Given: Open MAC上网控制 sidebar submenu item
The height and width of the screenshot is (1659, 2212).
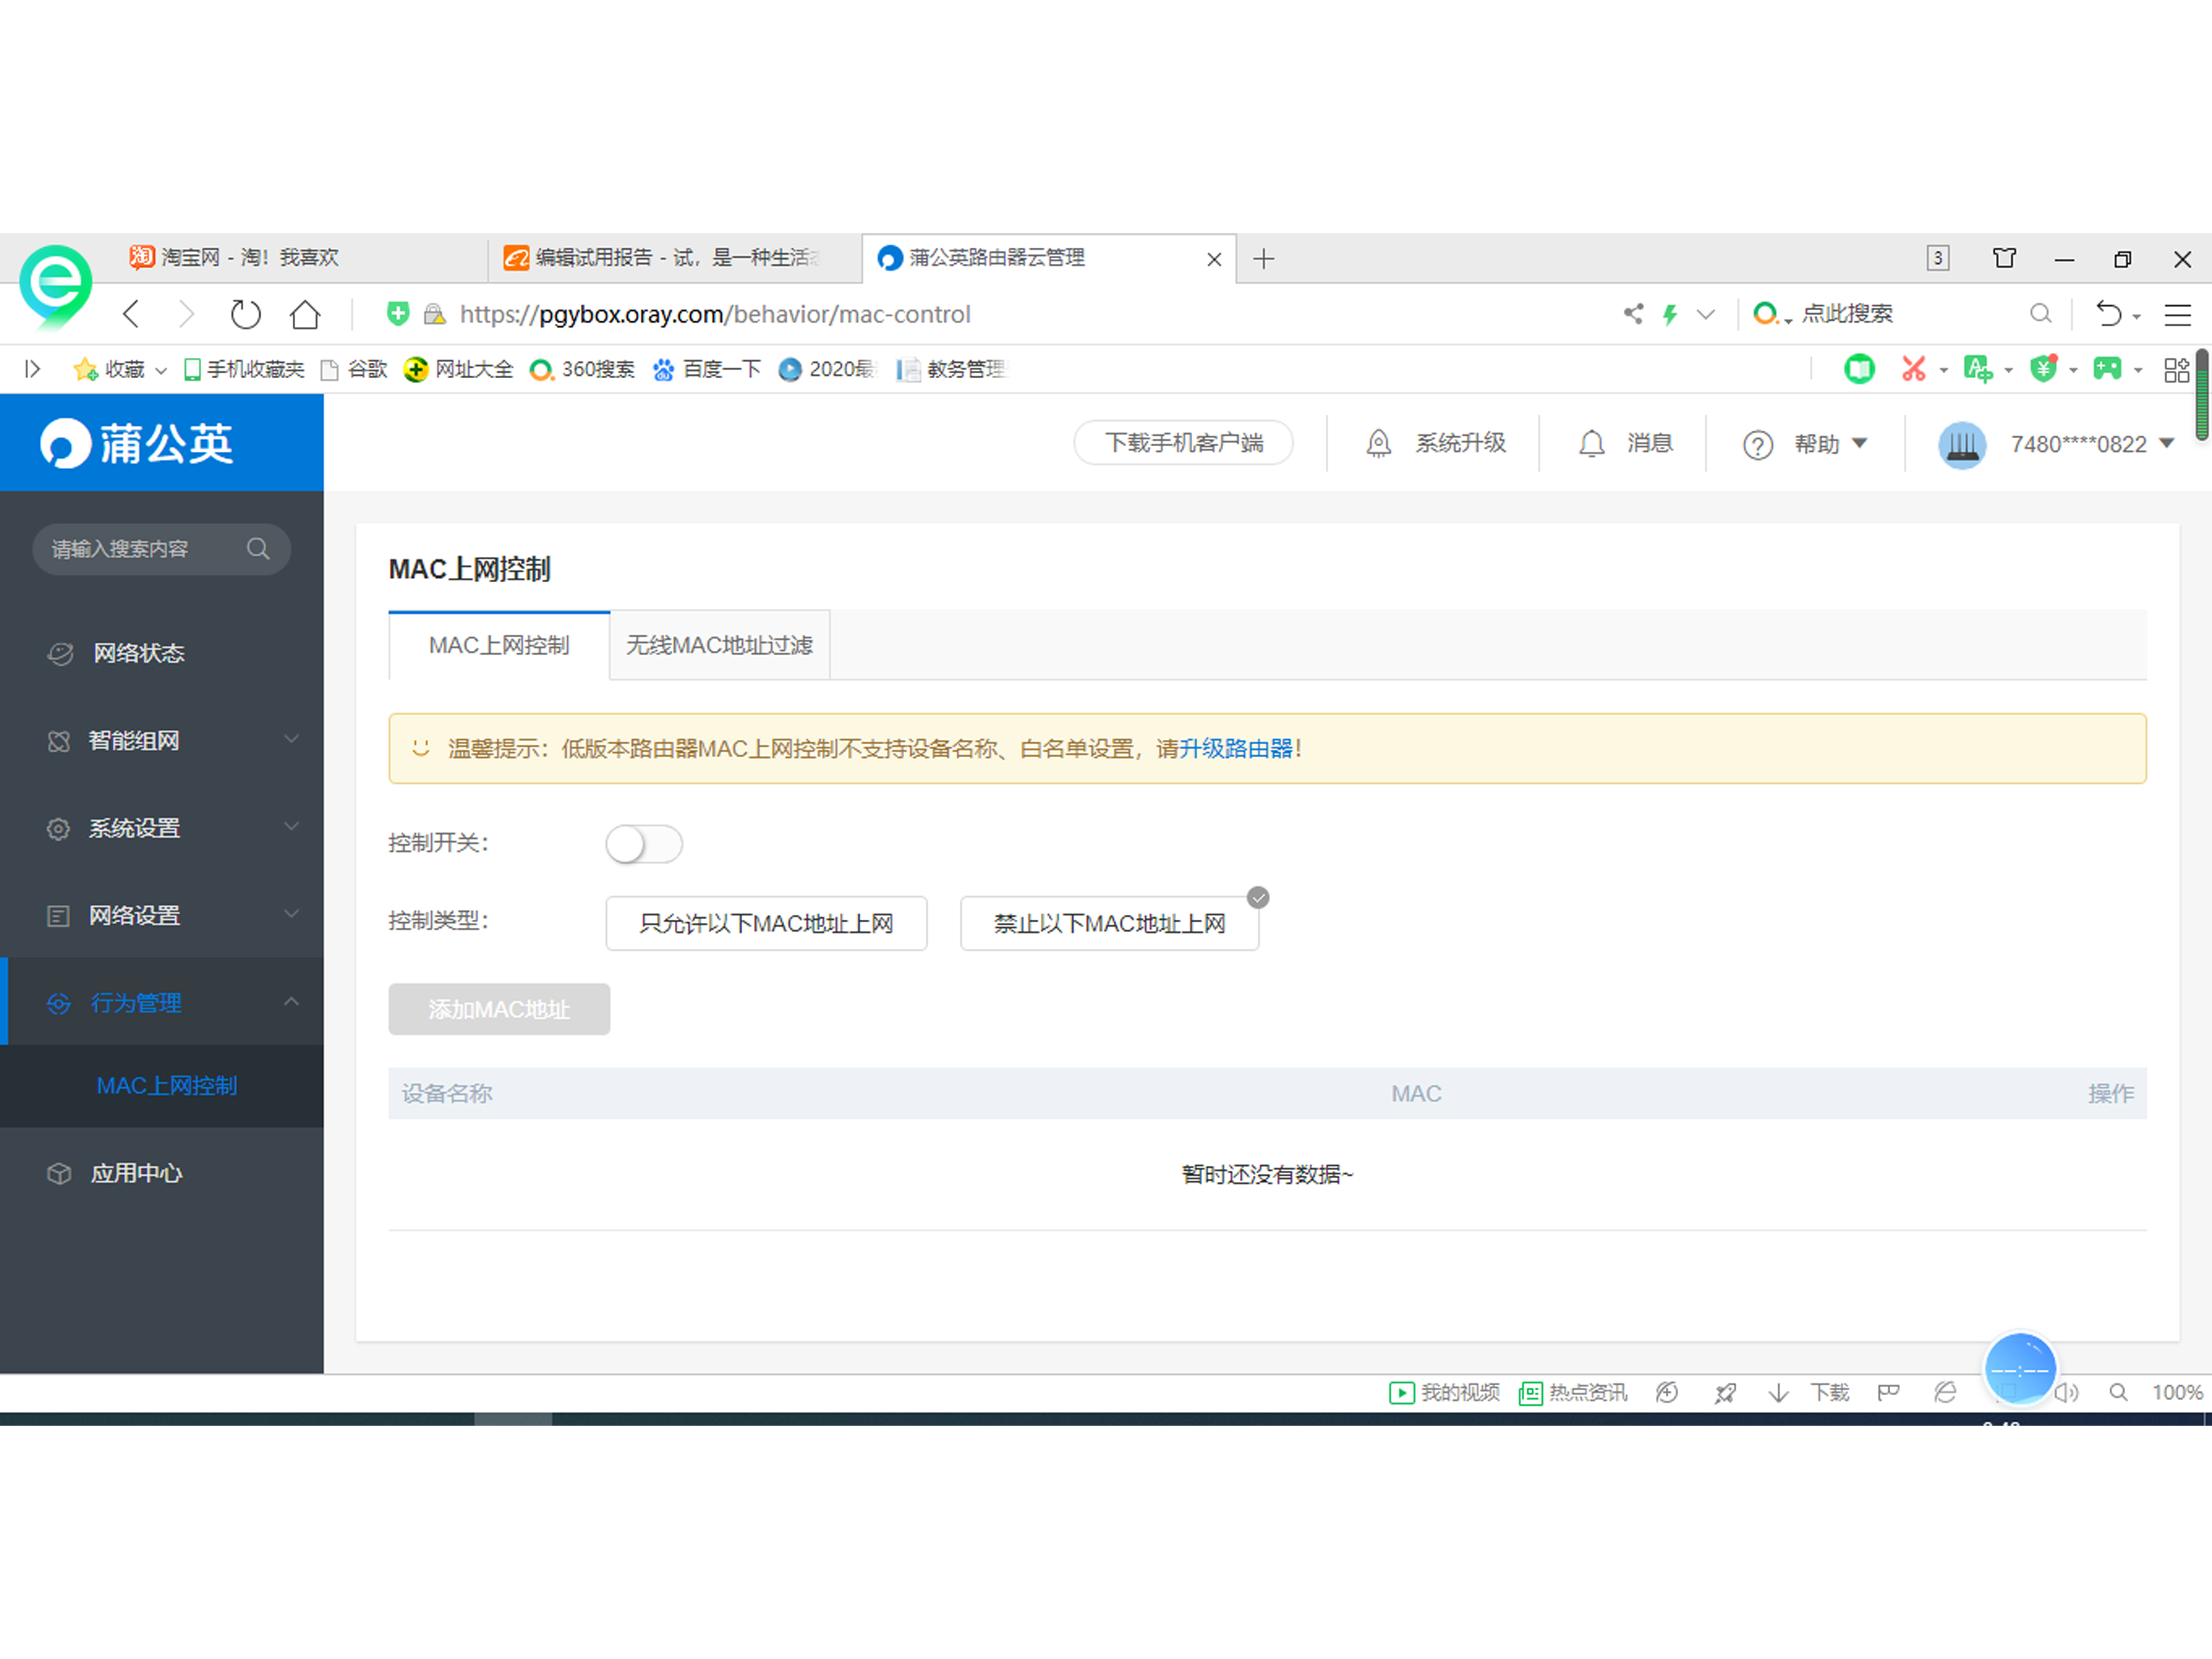Looking at the screenshot, I should point(166,1085).
